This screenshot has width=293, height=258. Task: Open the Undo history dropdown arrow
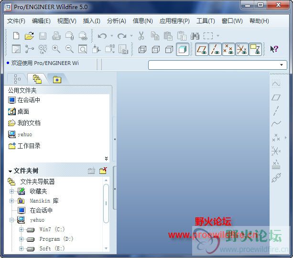[112, 35]
